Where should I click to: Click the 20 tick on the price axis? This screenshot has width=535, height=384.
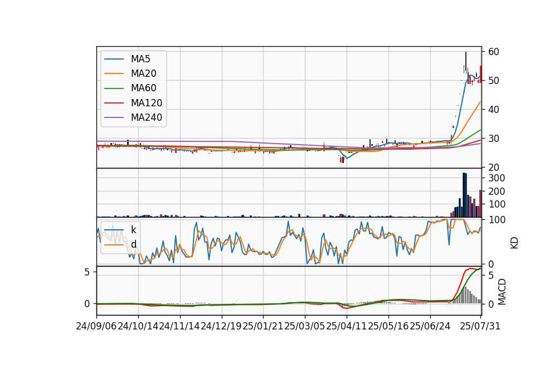(x=494, y=168)
